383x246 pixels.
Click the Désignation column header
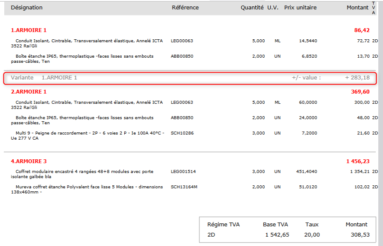point(26,8)
